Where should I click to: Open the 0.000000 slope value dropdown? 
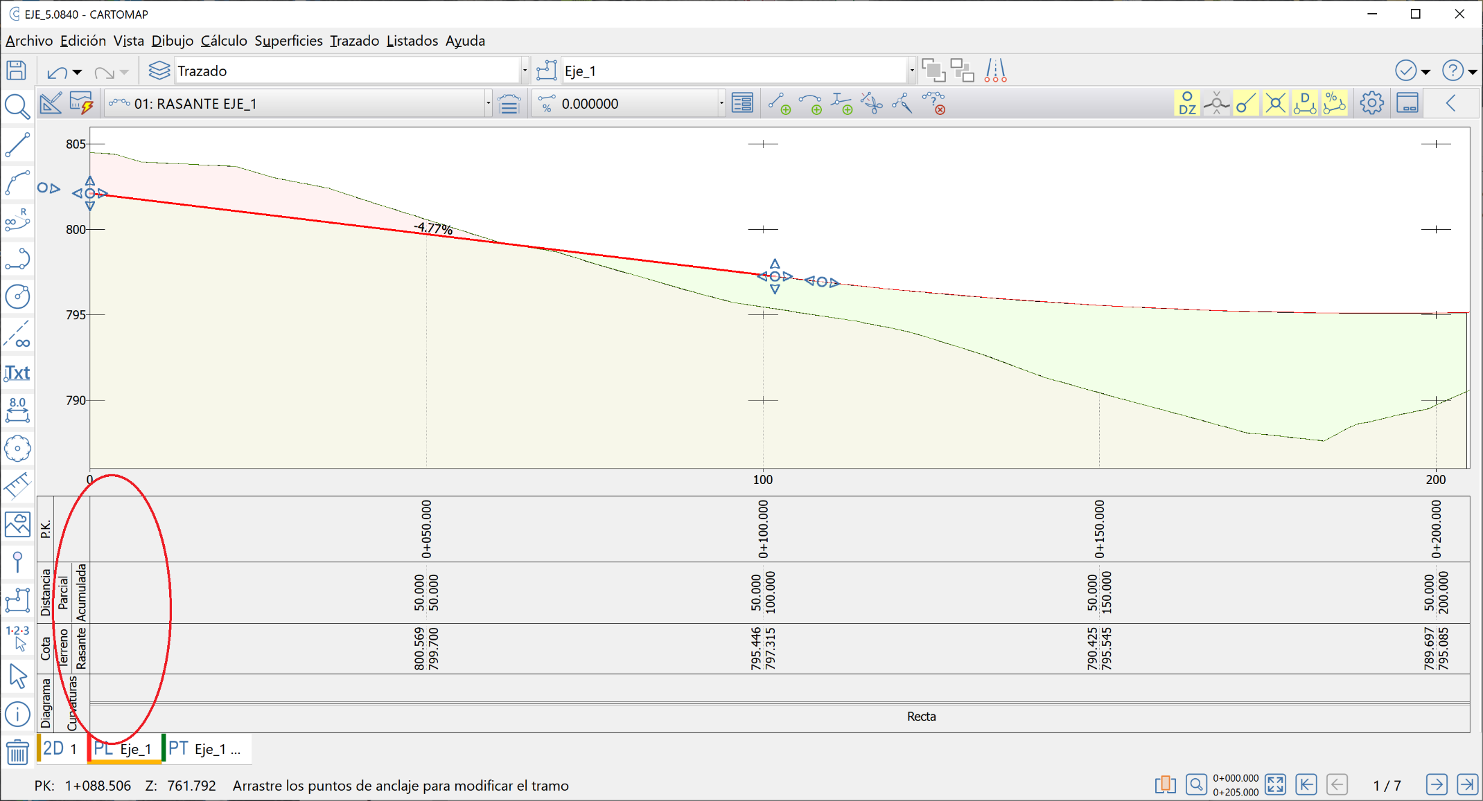[x=721, y=103]
